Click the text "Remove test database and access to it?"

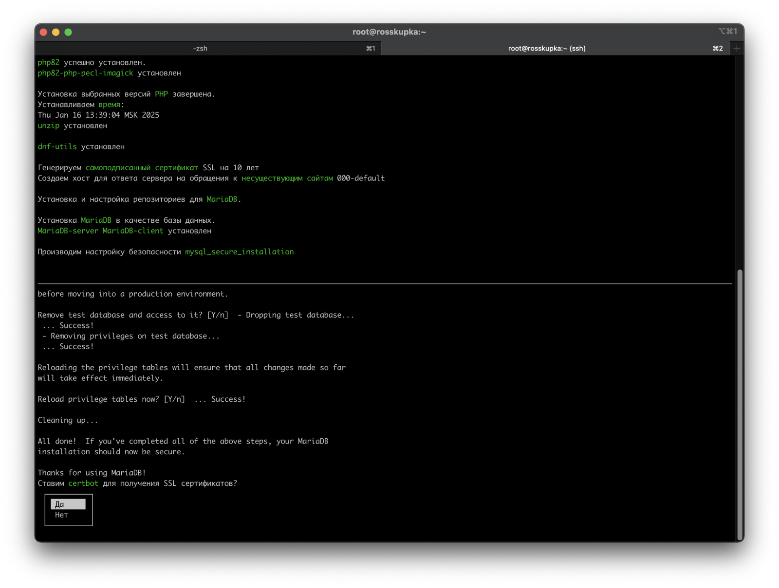[120, 315]
